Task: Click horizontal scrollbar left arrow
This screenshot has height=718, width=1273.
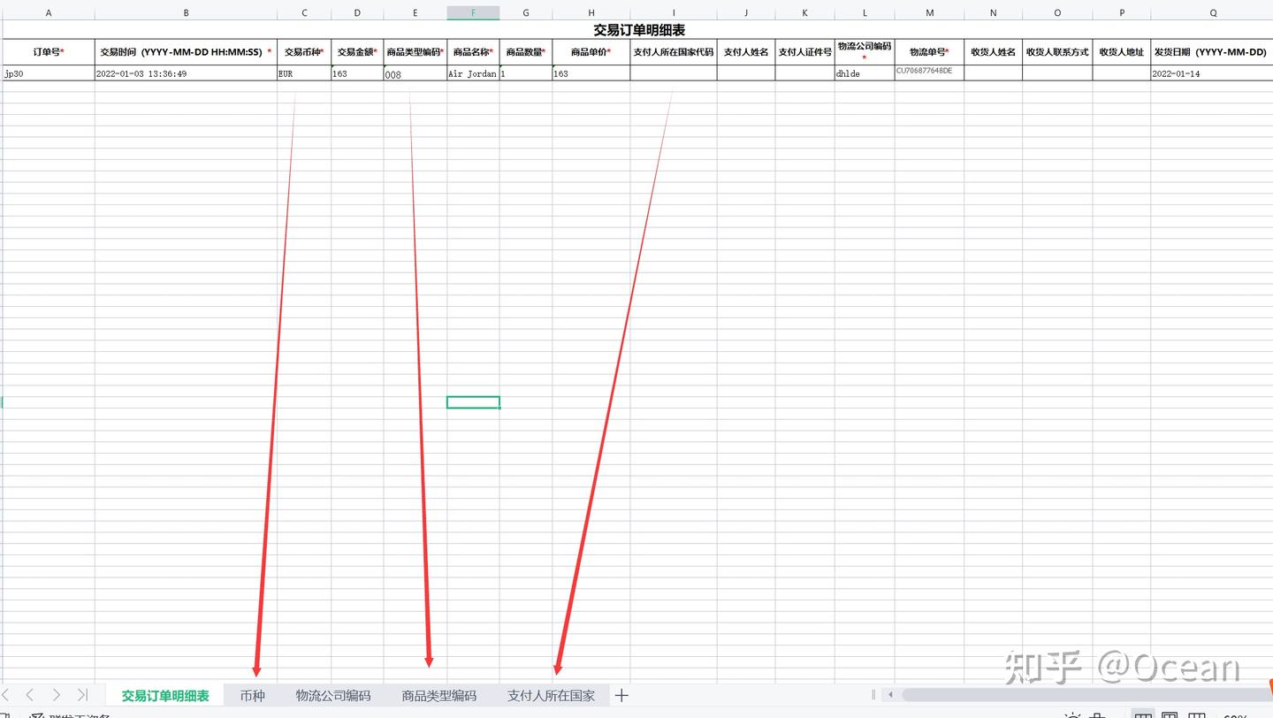Action: (x=890, y=695)
